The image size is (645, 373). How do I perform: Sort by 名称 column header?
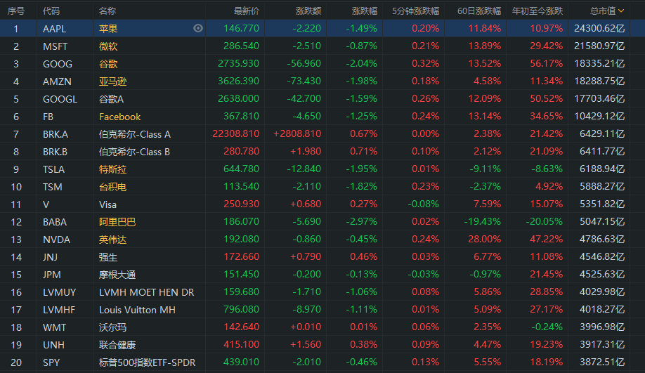pos(107,11)
